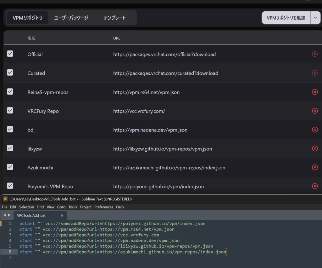Remove Poiyomi's VPM Repo
The image size is (322, 268).
coord(314,186)
